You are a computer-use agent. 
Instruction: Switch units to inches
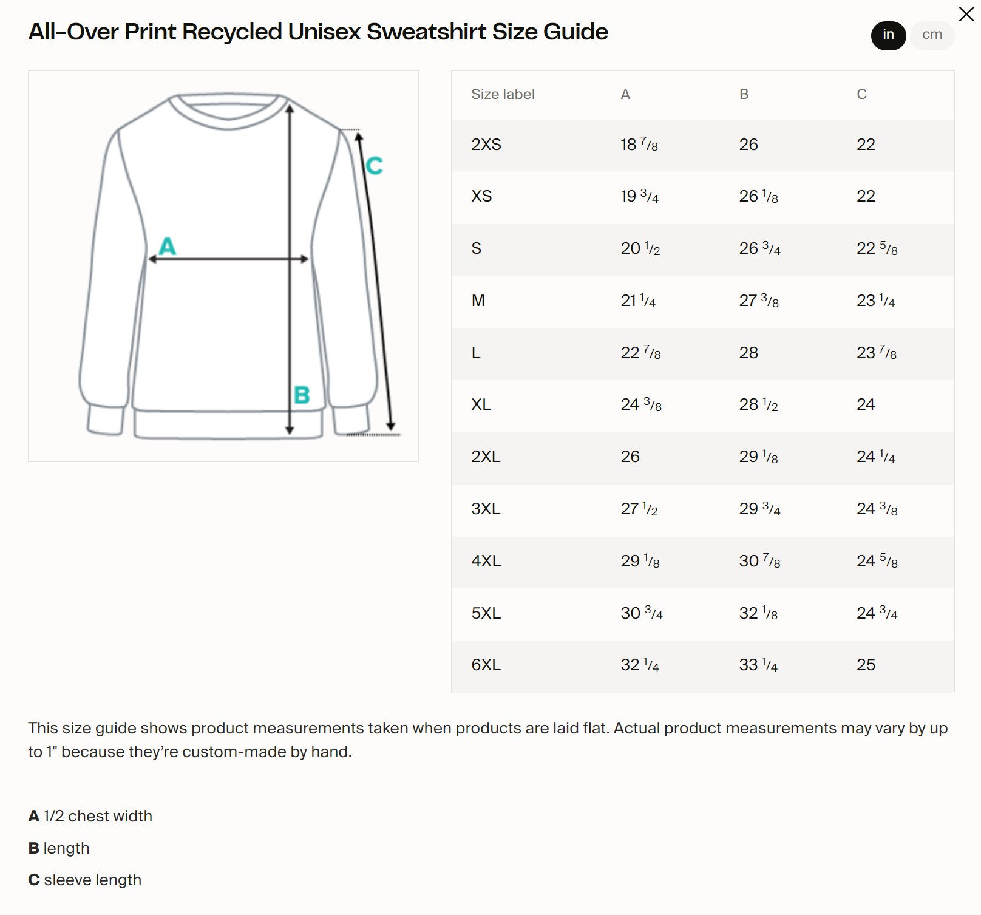coord(888,35)
